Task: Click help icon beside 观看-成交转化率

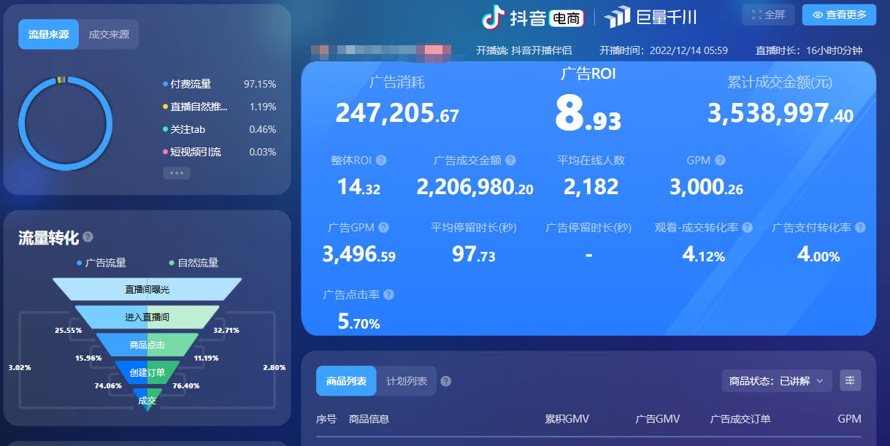Action: point(747,228)
